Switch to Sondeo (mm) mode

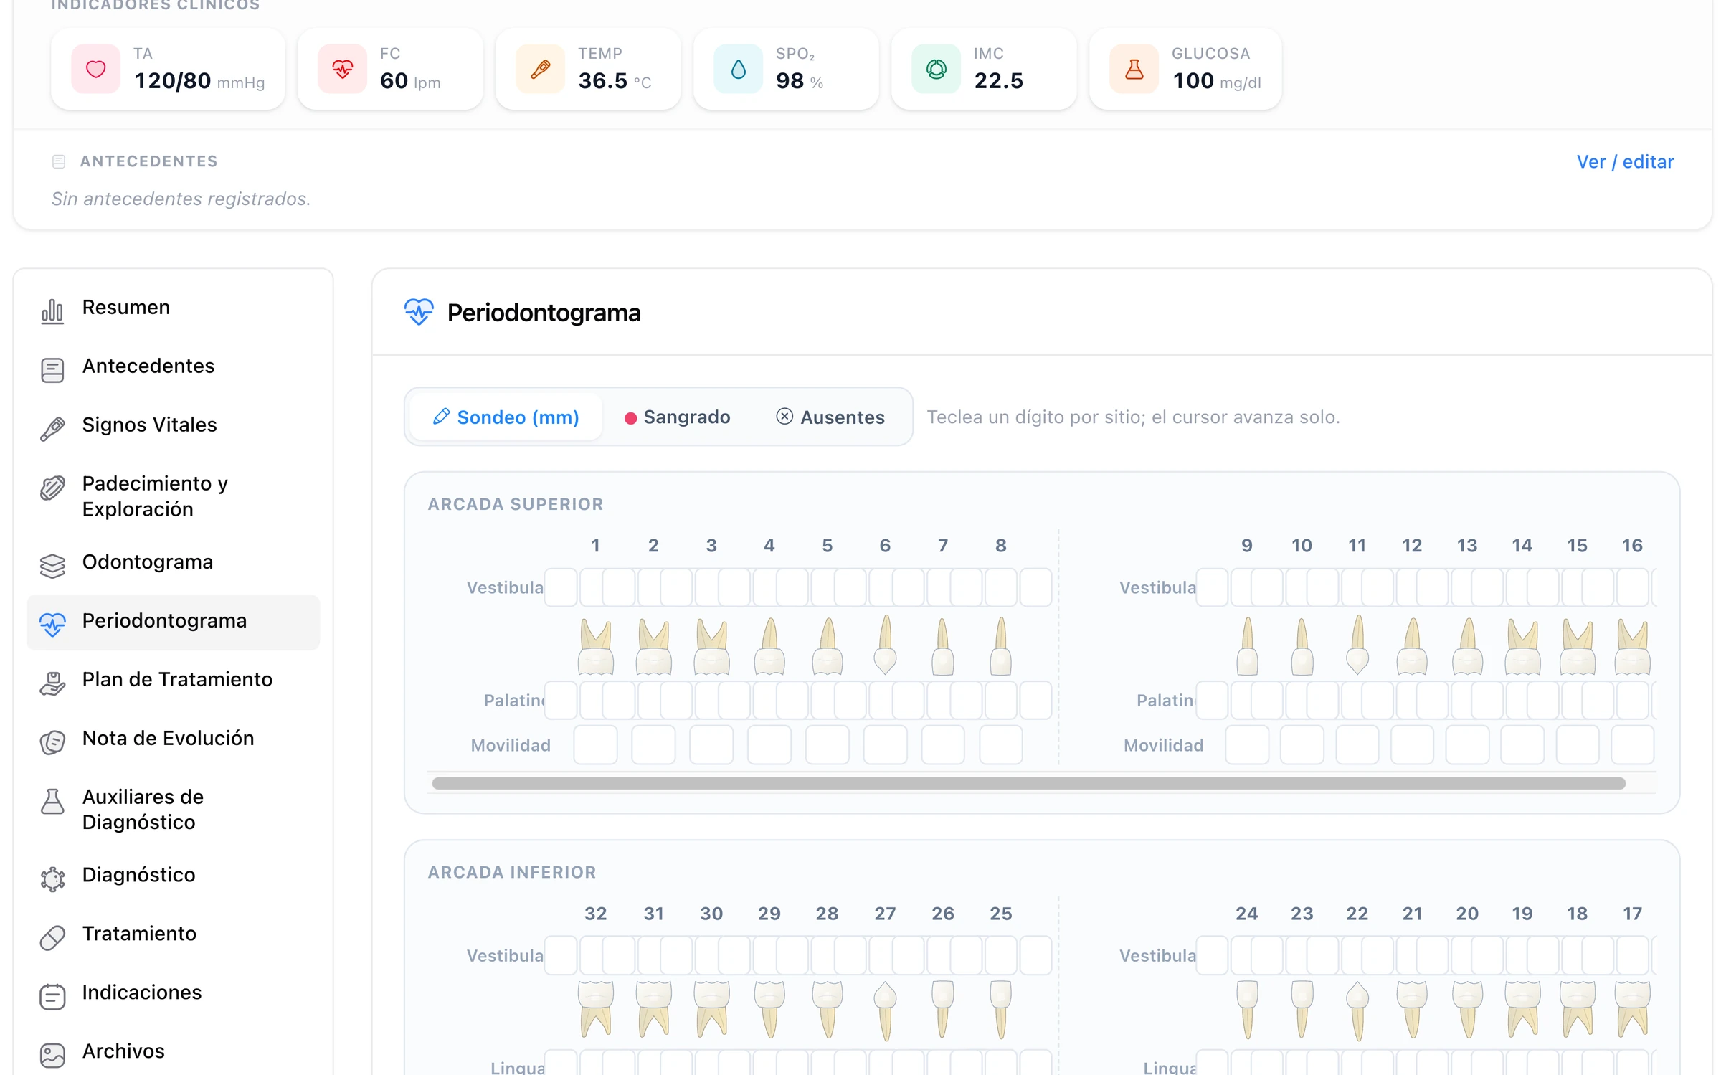pos(506,417)
